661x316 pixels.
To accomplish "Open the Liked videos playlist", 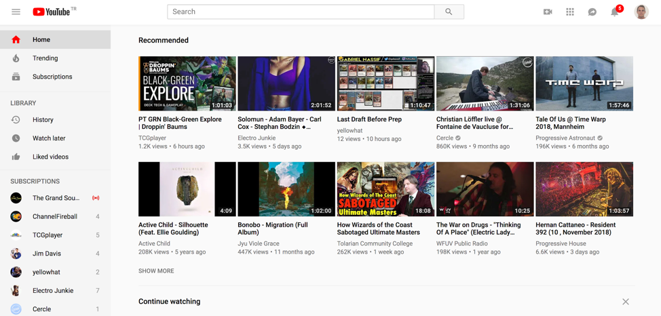I will coord(55,157).
